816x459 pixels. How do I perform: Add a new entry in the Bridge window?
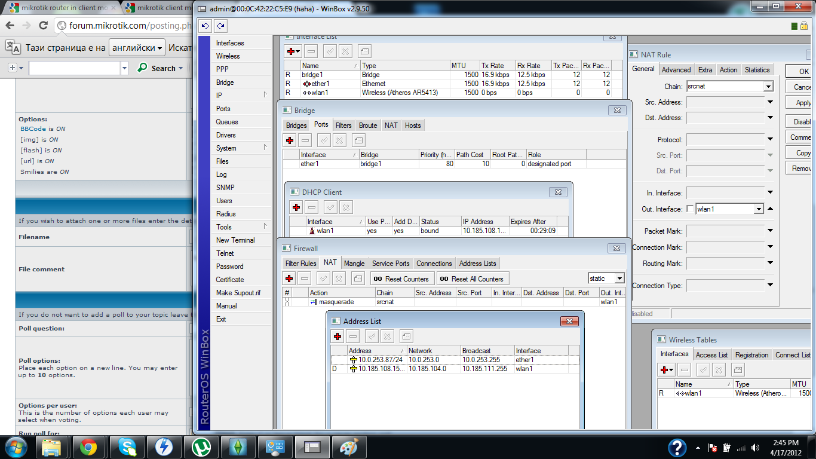[290, 140]
